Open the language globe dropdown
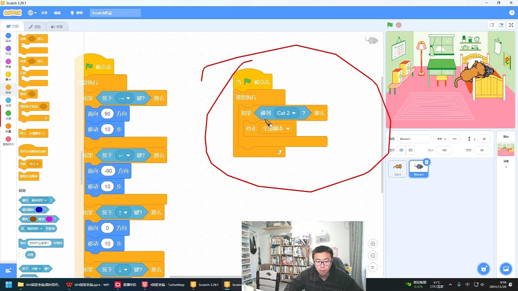 point(32,13)
